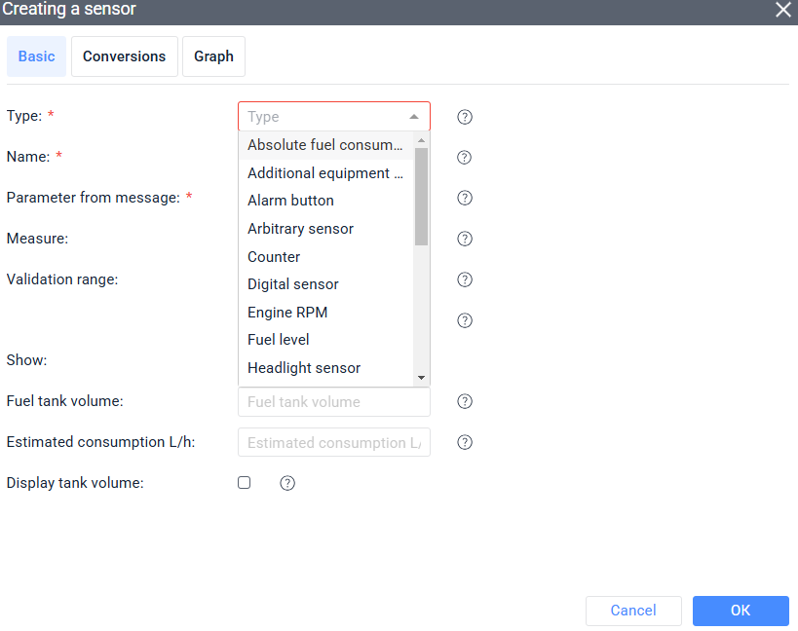The height and width of the screenshot is (631, 798).
Task: Switch to the Conversions tab
Action: click(x=124, y=56)
